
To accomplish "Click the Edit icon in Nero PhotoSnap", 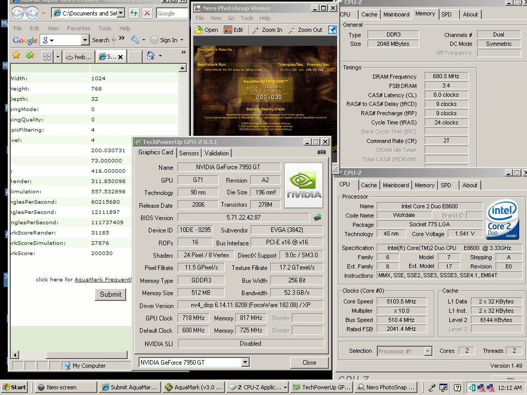I will click(x=228, y=30).
